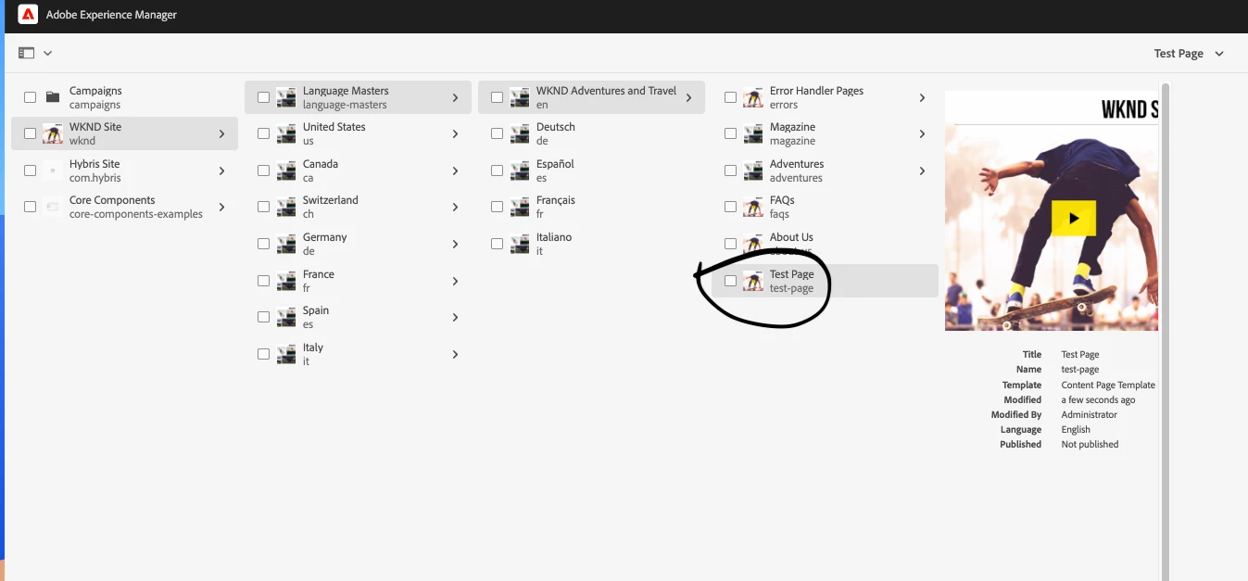Check the Canada checkbox
1248x581 pixels.
264,171
